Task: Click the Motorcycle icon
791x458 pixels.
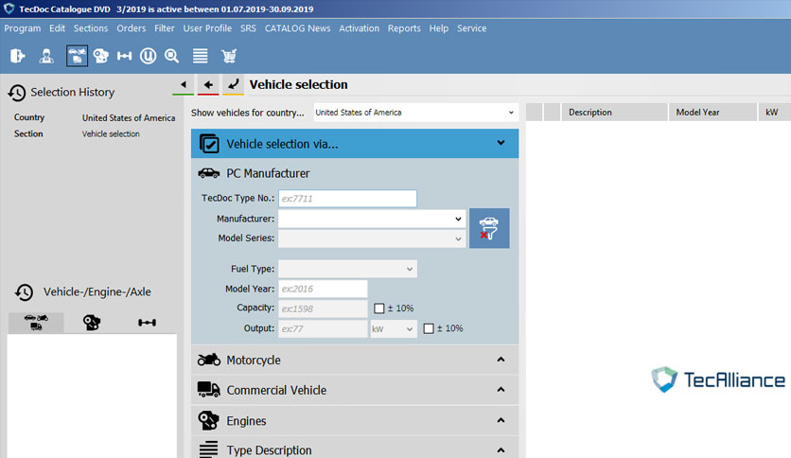Action: (x=209, y=360)
